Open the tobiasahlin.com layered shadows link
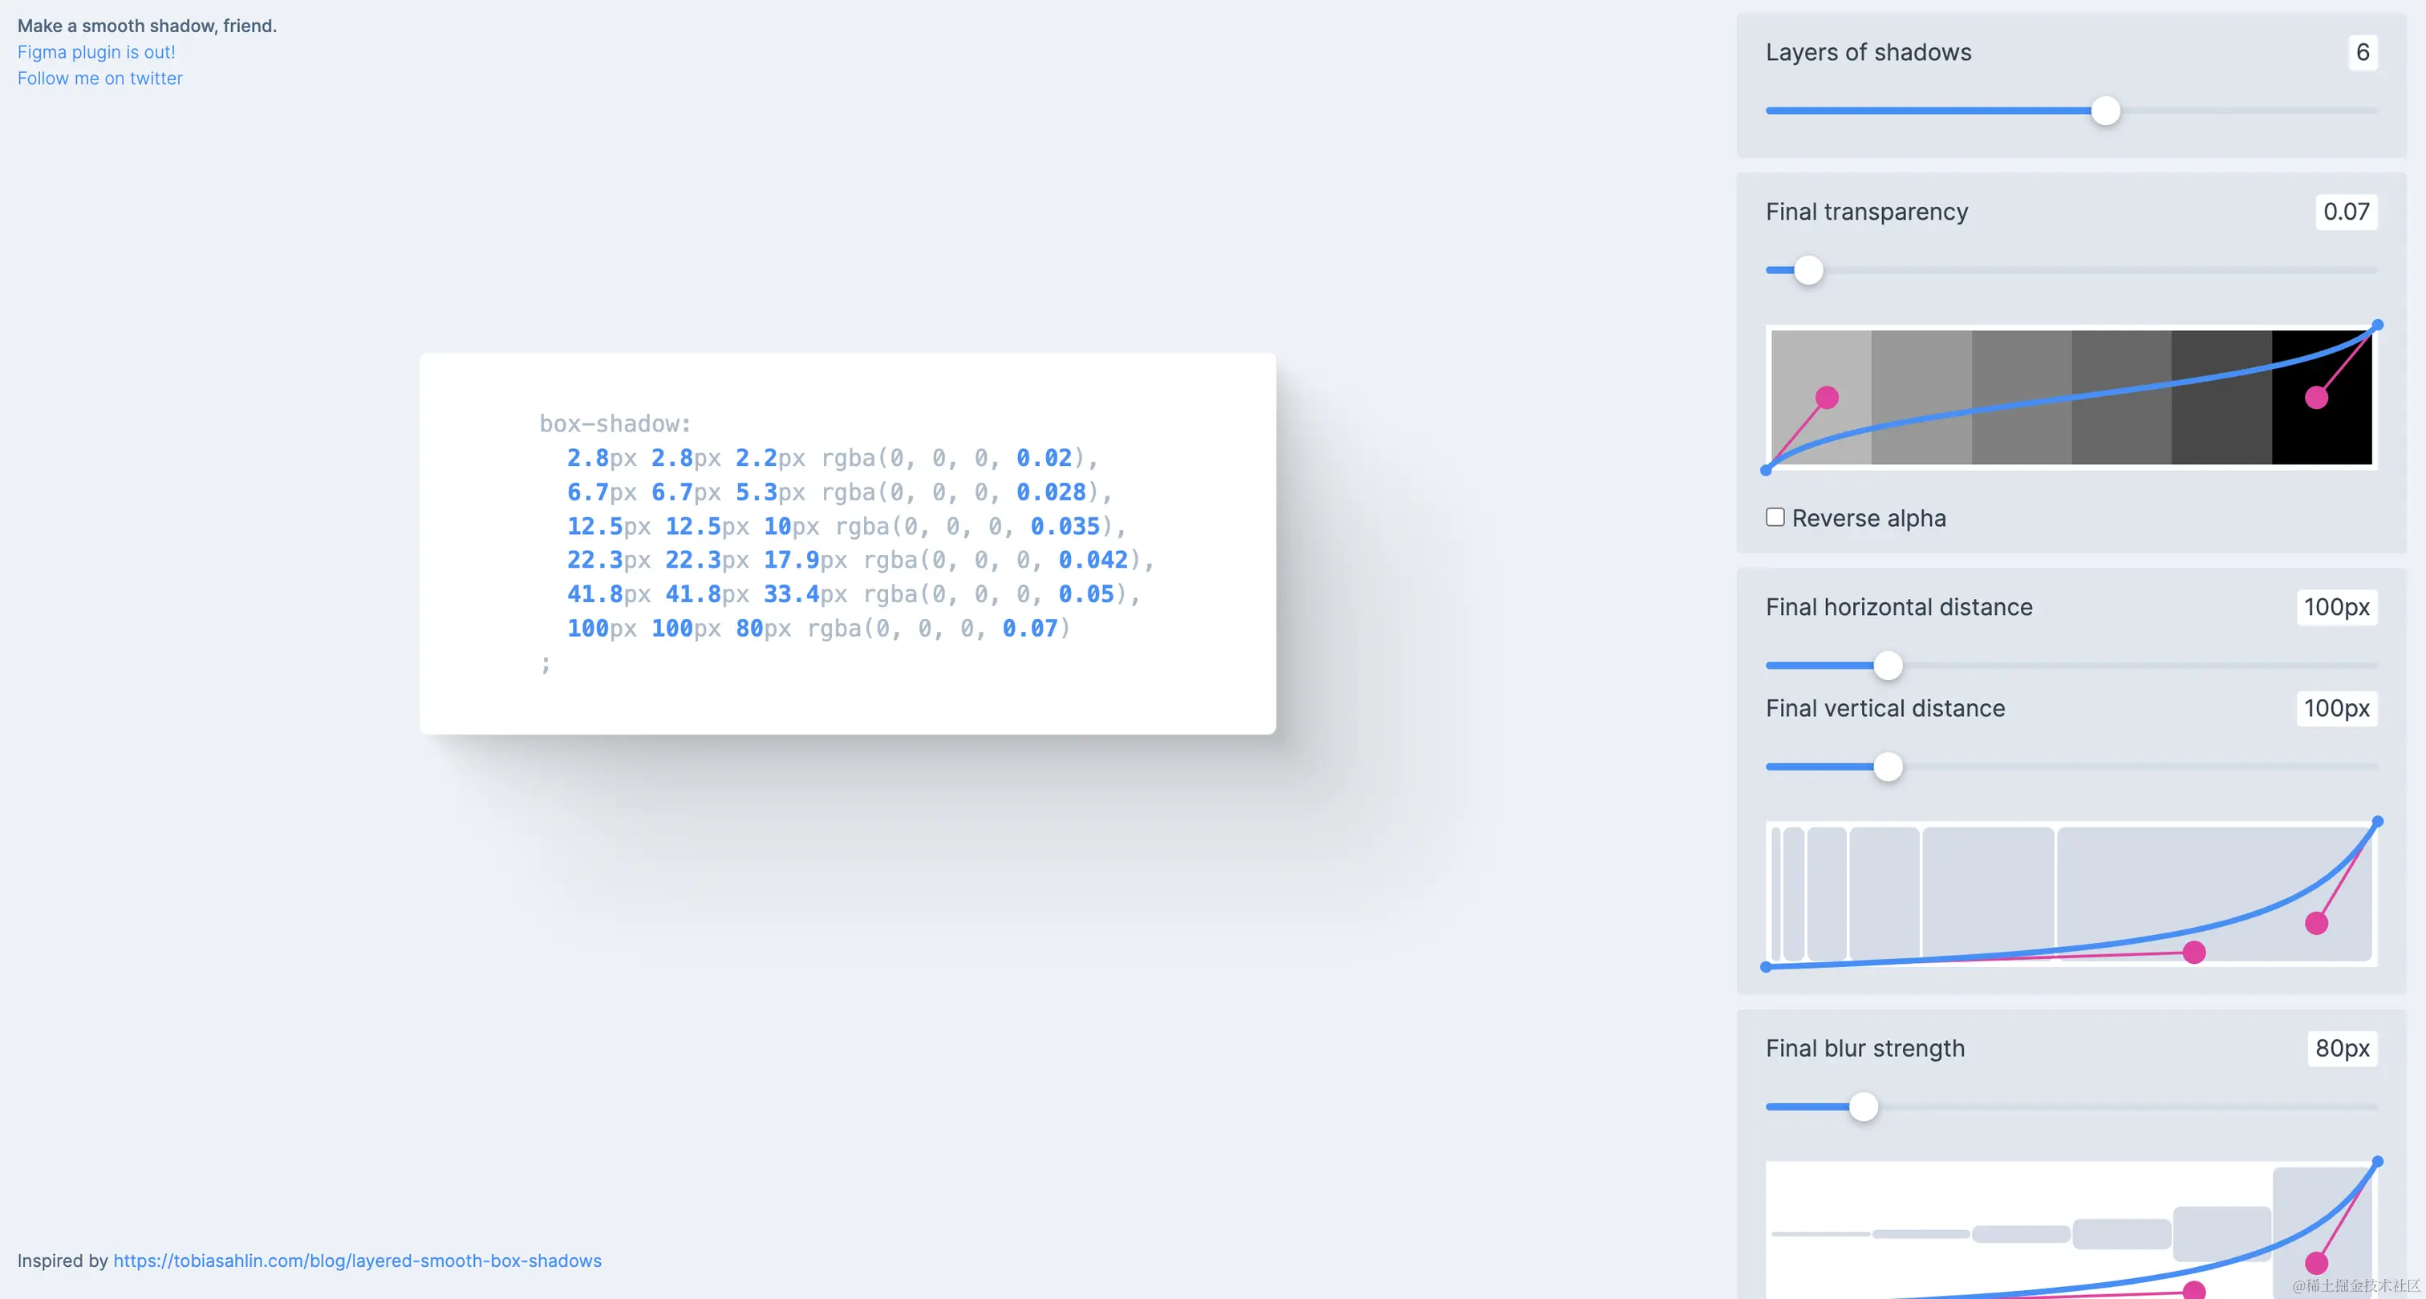 coord(357,1261)
